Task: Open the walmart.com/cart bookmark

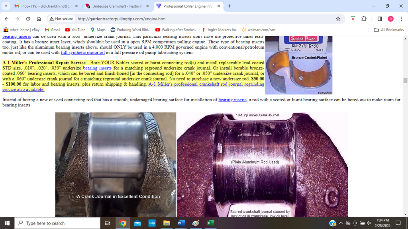Action: tap(258, 29)
